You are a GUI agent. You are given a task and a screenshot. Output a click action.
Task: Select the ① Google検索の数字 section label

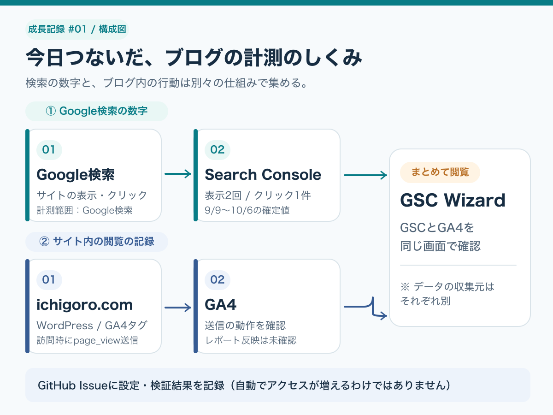96,111
